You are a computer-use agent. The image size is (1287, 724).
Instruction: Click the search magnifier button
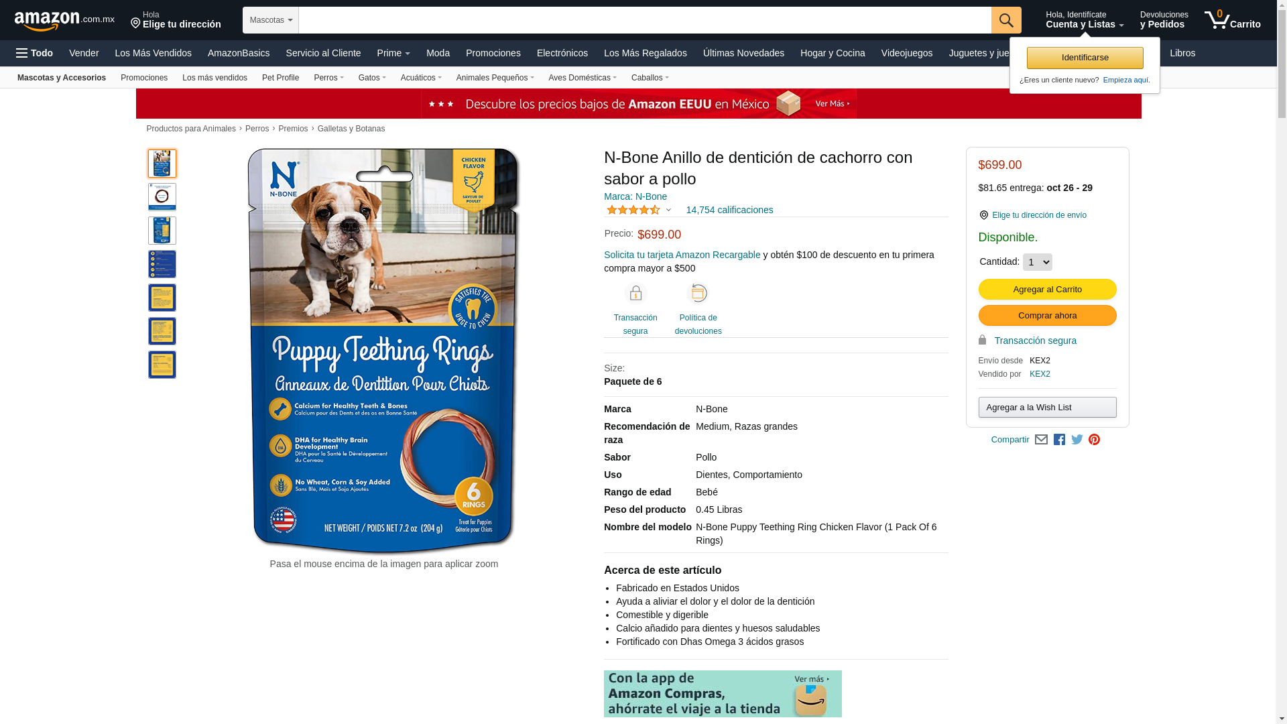click(x=1006, y=20)
